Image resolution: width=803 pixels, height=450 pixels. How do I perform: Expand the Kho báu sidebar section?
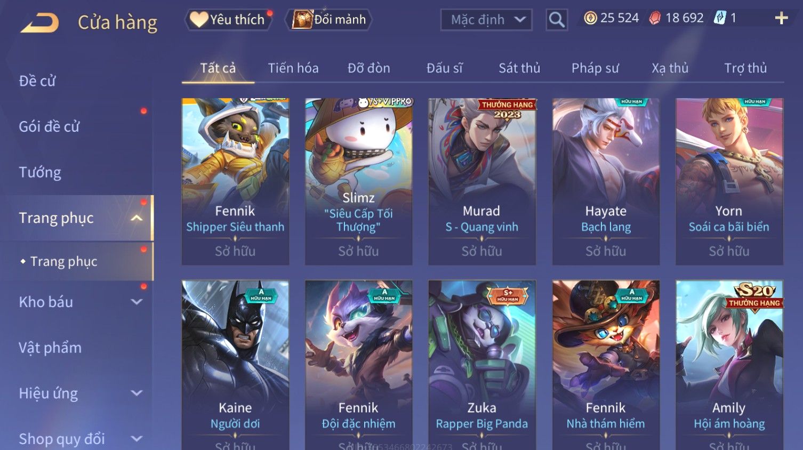(136, 302)
